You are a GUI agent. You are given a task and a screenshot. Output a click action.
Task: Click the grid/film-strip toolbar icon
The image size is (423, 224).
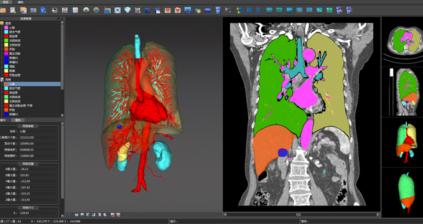(x=33, y=10)
